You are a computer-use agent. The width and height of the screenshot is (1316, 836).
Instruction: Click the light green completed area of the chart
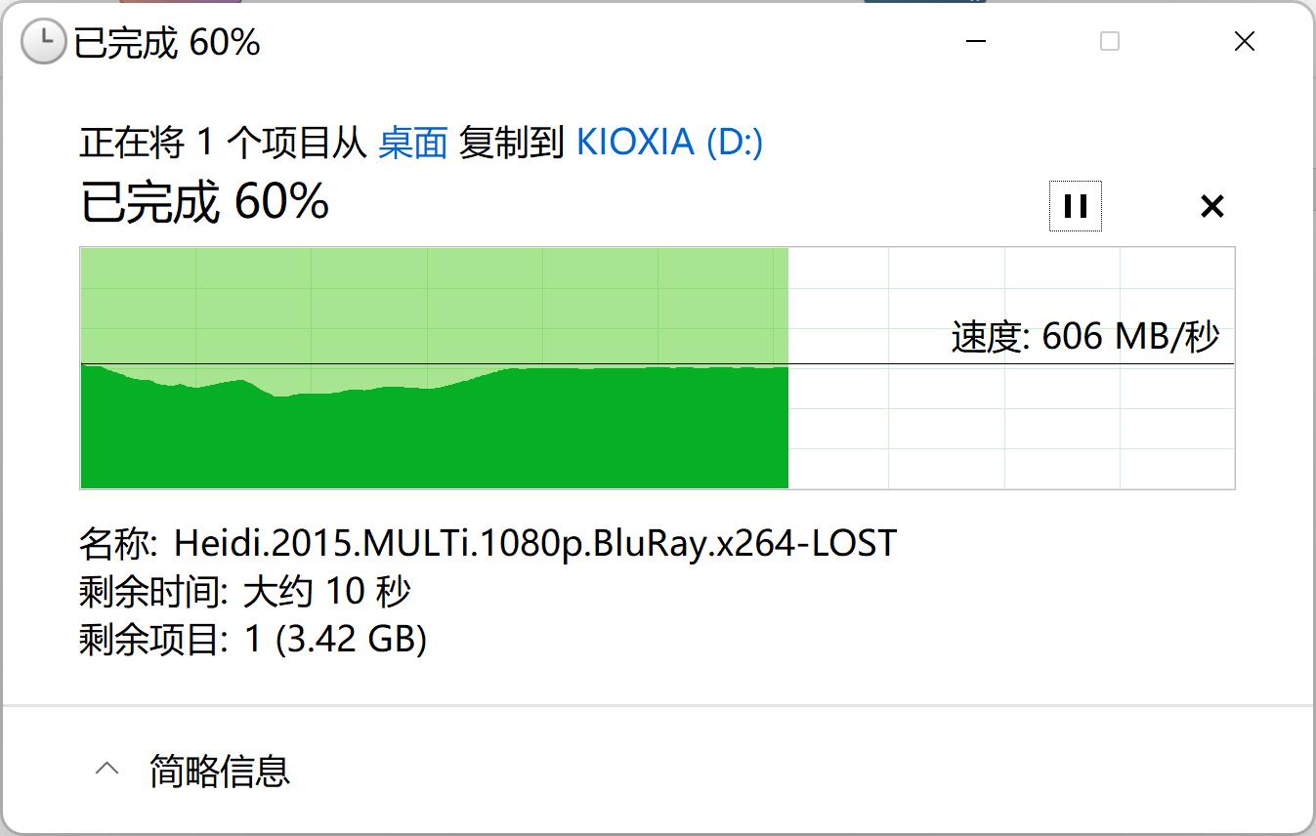coord(430,303)
